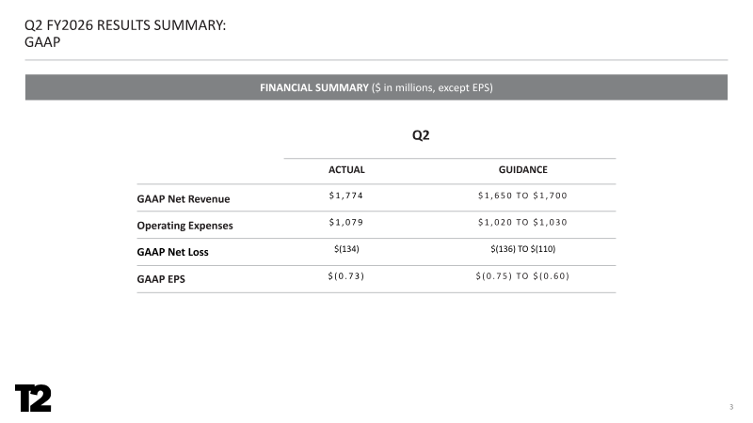Select the GAAP Net Revenue row label
The image size is (753, 423).
184,199
